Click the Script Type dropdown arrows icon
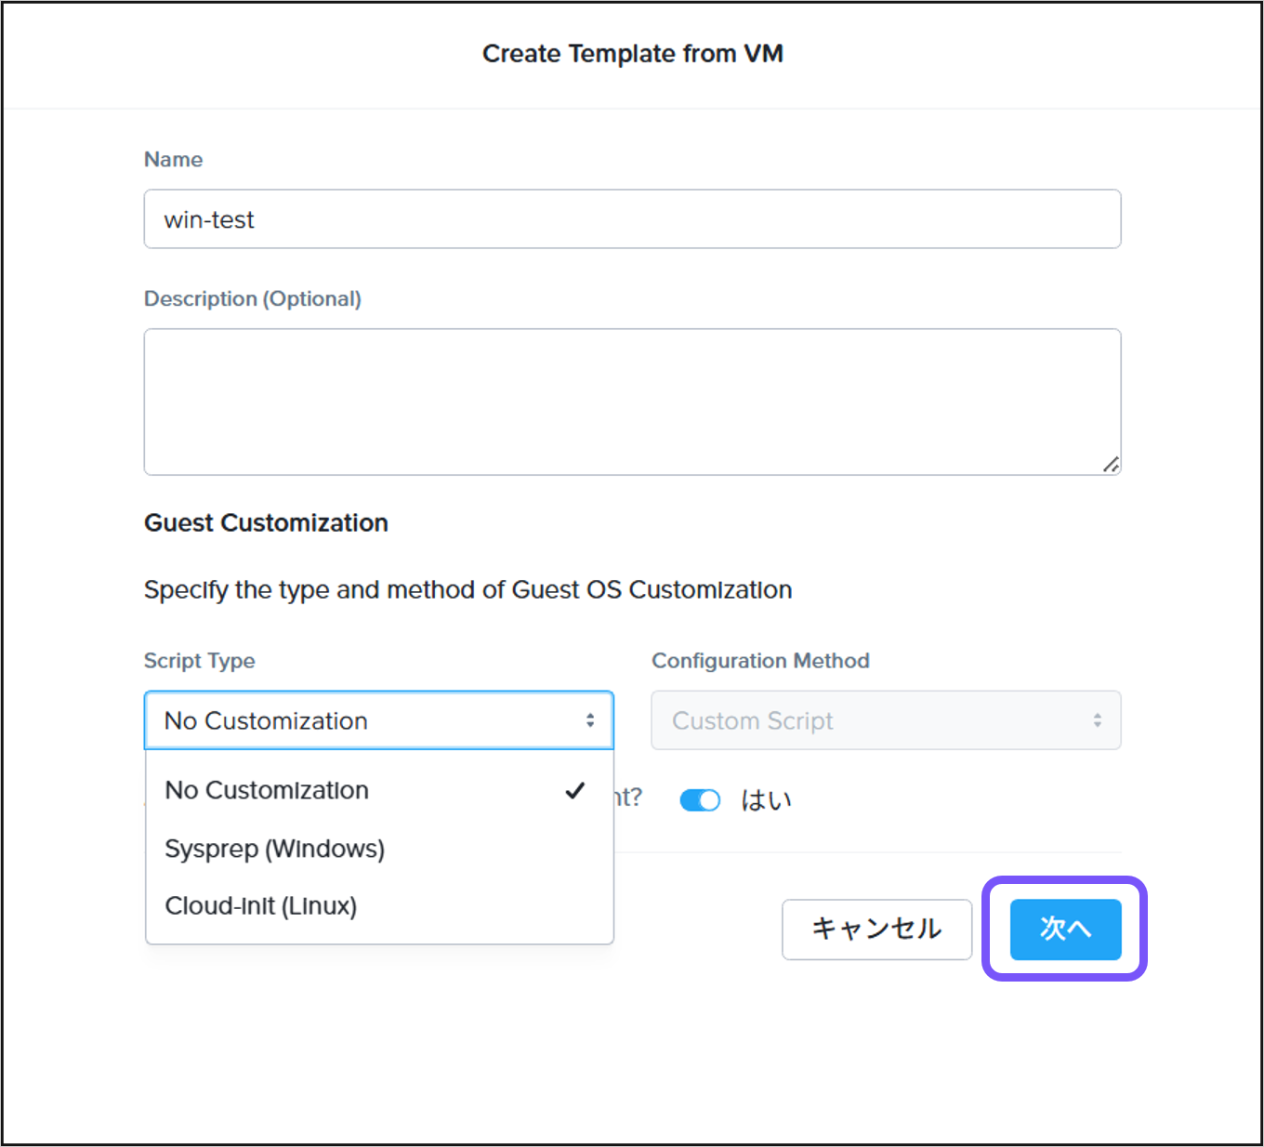This screenshot has width=1264, height=1147. tap(589, 720)
